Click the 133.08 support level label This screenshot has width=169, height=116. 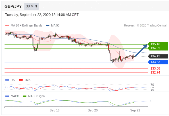(155, 68)
